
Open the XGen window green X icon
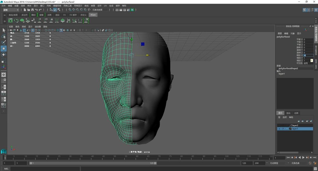click(x=11, y=21)
